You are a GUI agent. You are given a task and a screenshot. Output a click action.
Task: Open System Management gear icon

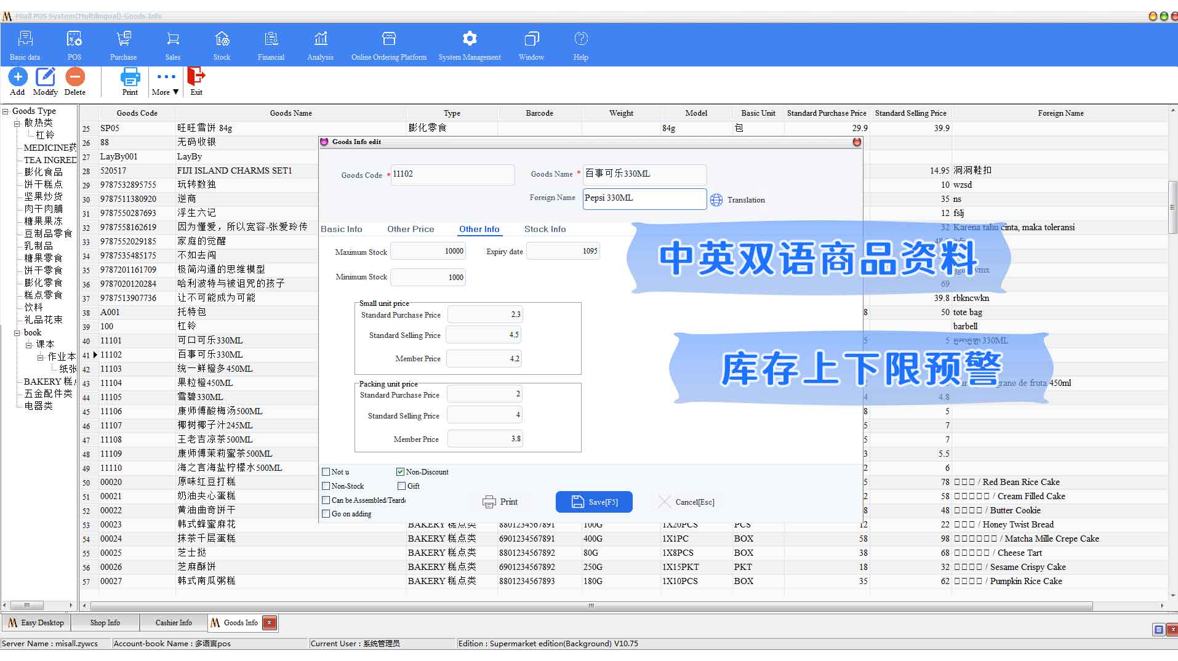point(470,39)
